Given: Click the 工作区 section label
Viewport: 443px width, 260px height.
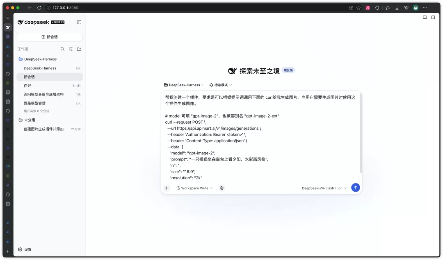Looking at the screenshot, I should 23,49.
